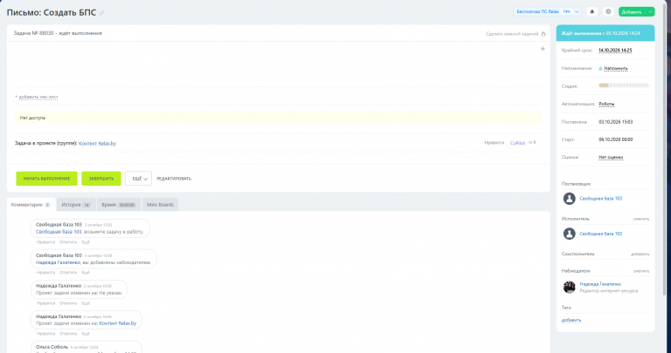Click Нравится under task description
The image size is (671, 353).
[x=495, y=143]
